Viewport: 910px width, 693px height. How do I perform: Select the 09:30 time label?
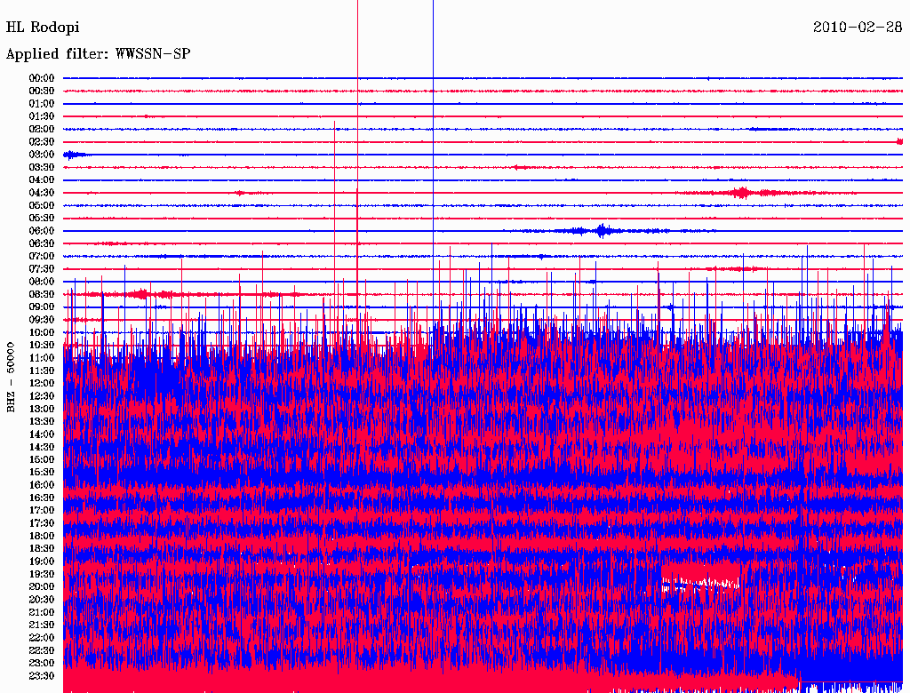pos(42,320)
